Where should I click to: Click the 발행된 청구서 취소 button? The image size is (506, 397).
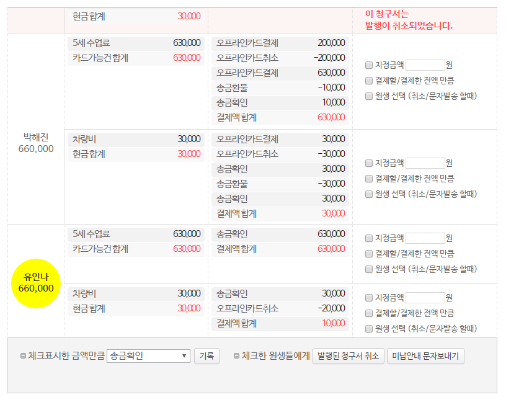pyautogui.click(x=347, y=356)
